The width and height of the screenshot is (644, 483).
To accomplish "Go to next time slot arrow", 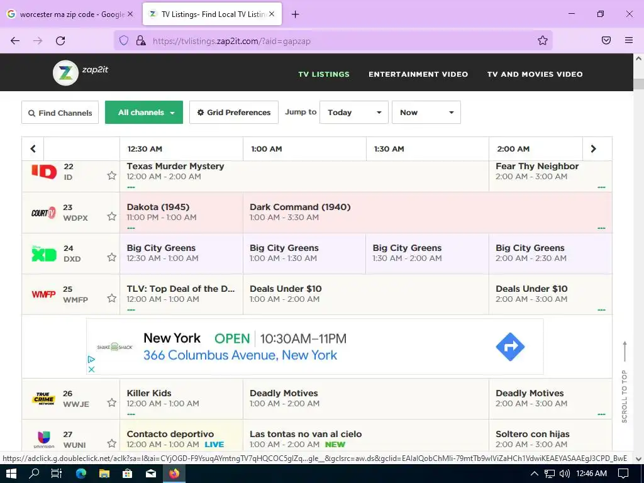I will 594,148.
